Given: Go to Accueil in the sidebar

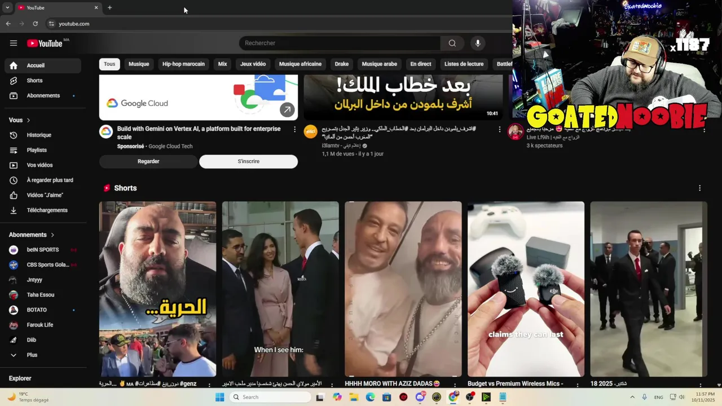Looking at the screenshot, I should (x=43, y=65).
